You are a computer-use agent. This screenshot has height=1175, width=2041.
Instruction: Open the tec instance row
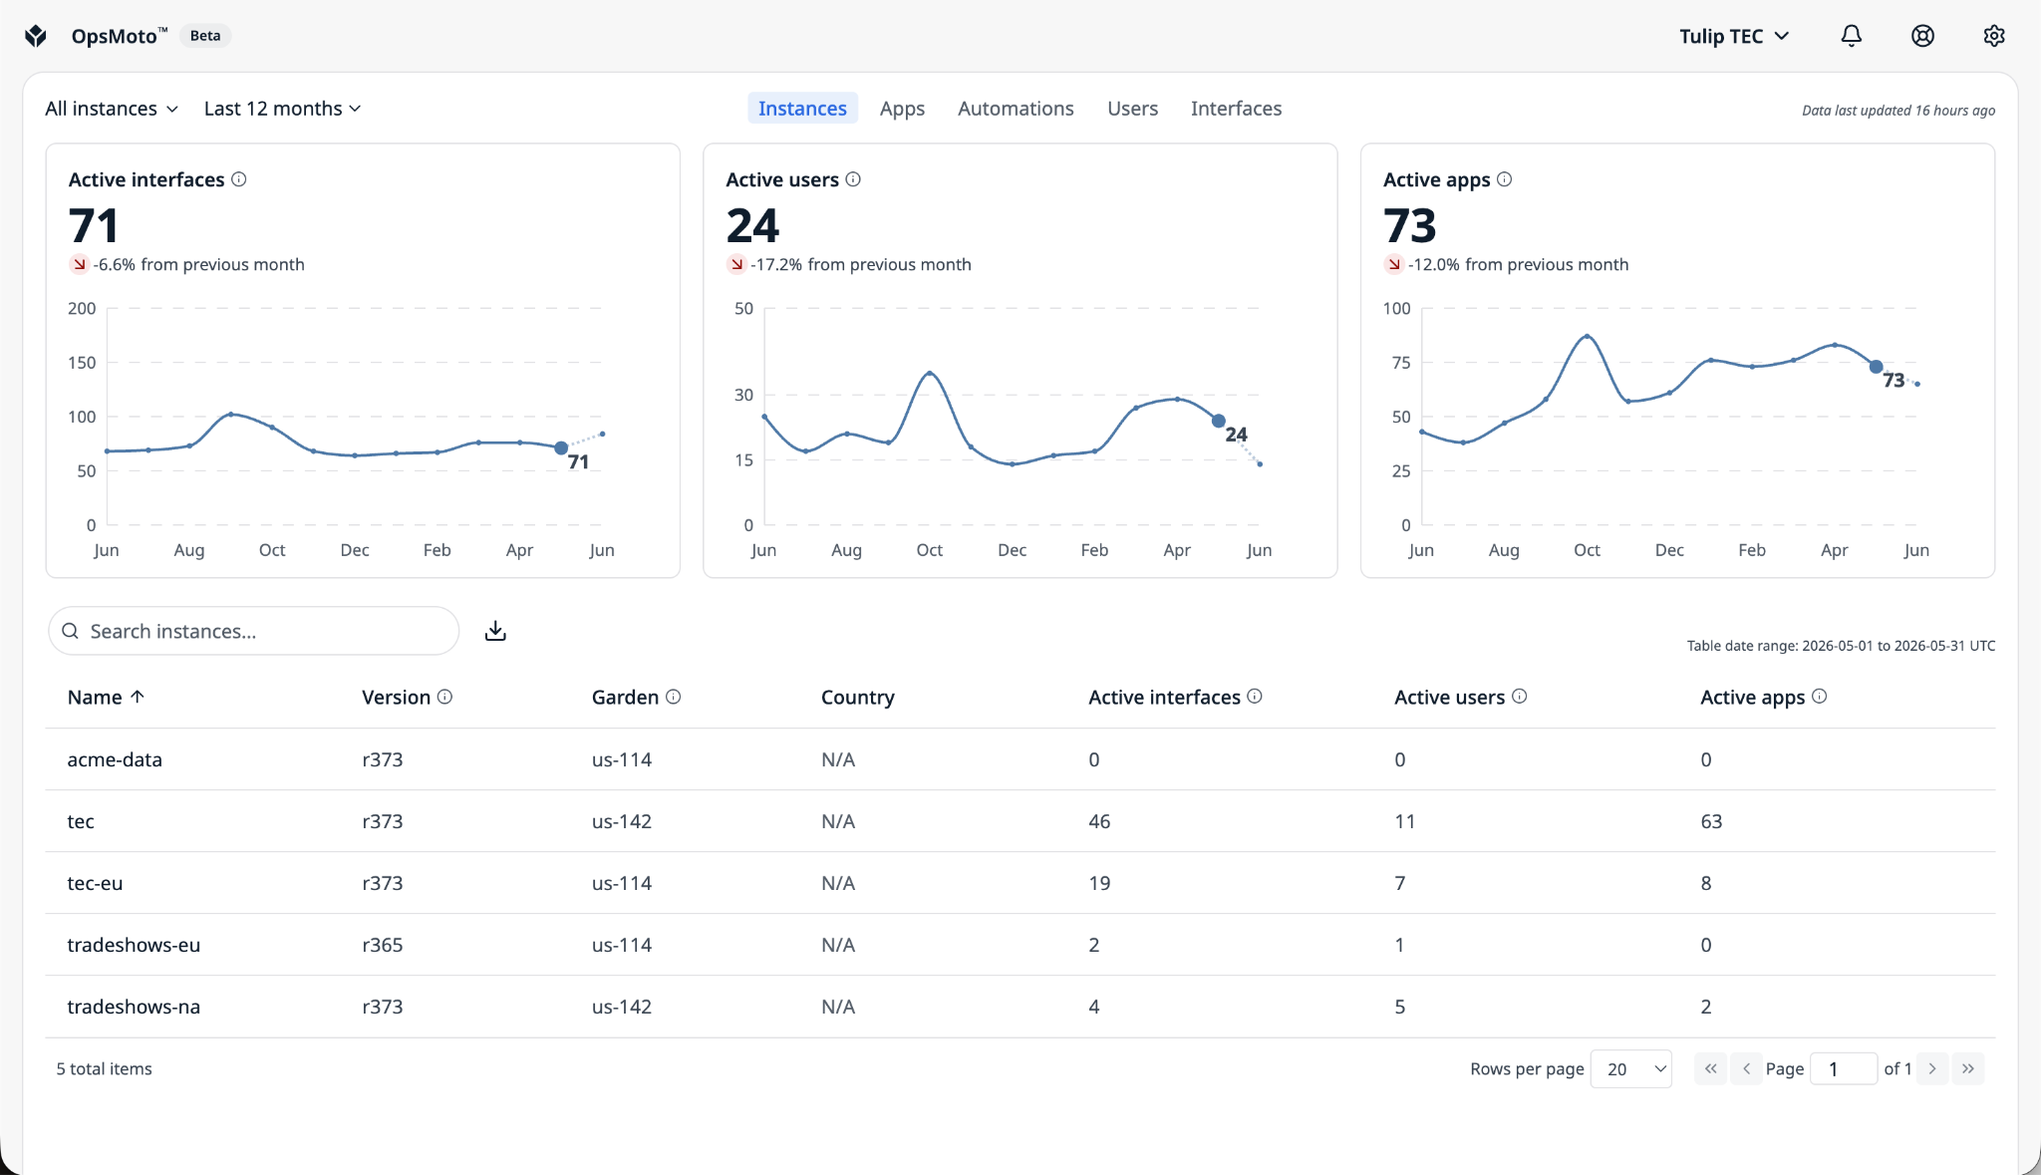pos(1020,821)
